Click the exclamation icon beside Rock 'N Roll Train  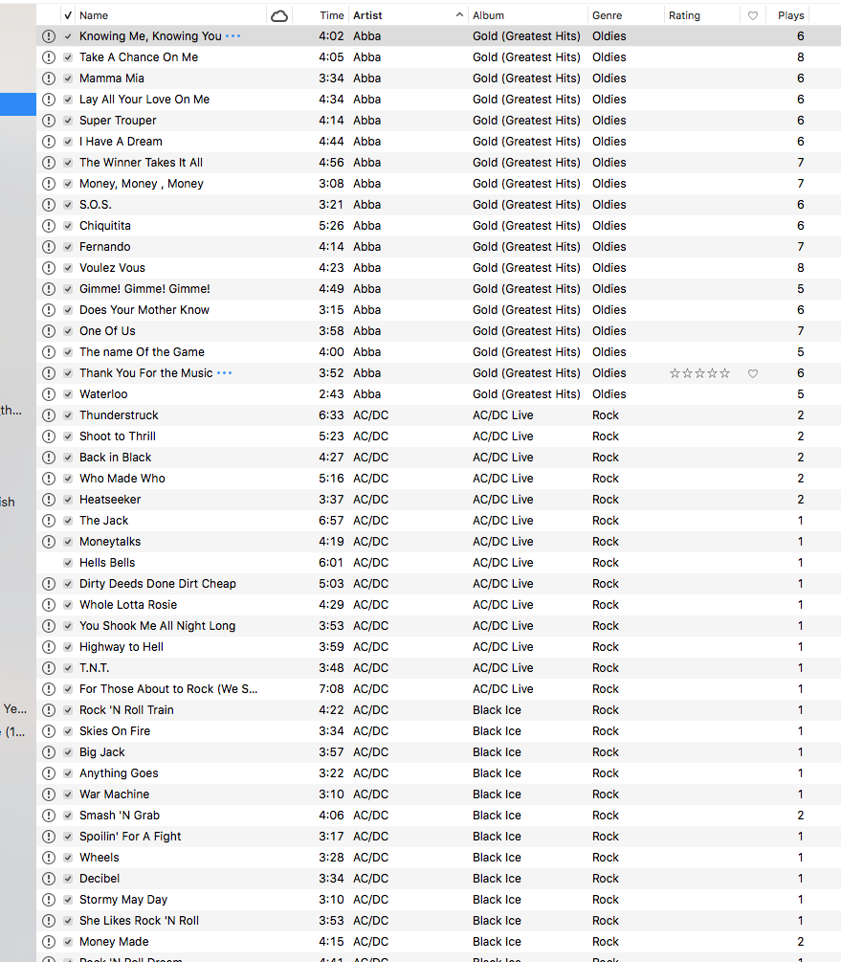(49, 710)
